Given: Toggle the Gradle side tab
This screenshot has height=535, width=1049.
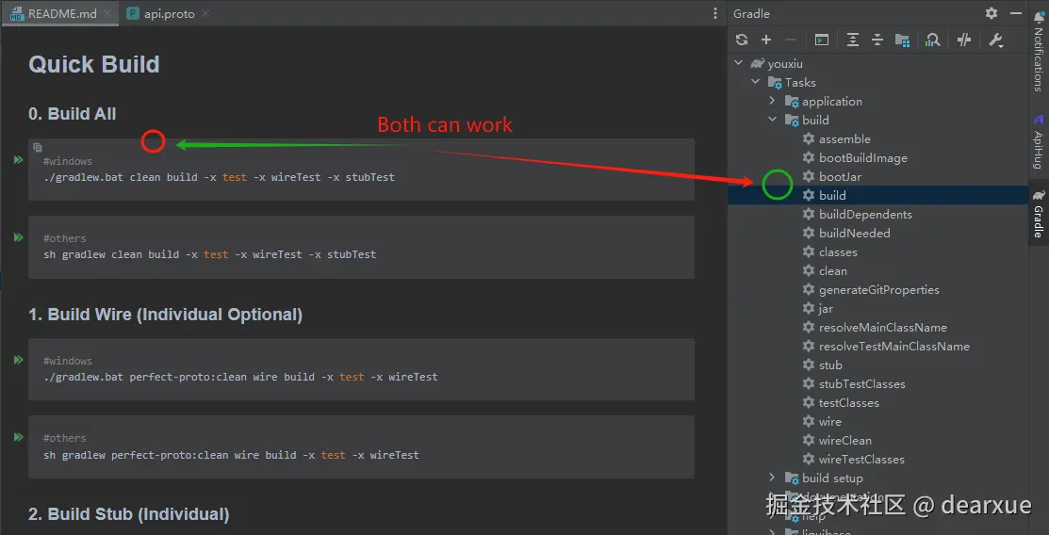Looking at the screenshot, I should (x=1039, y=215).
